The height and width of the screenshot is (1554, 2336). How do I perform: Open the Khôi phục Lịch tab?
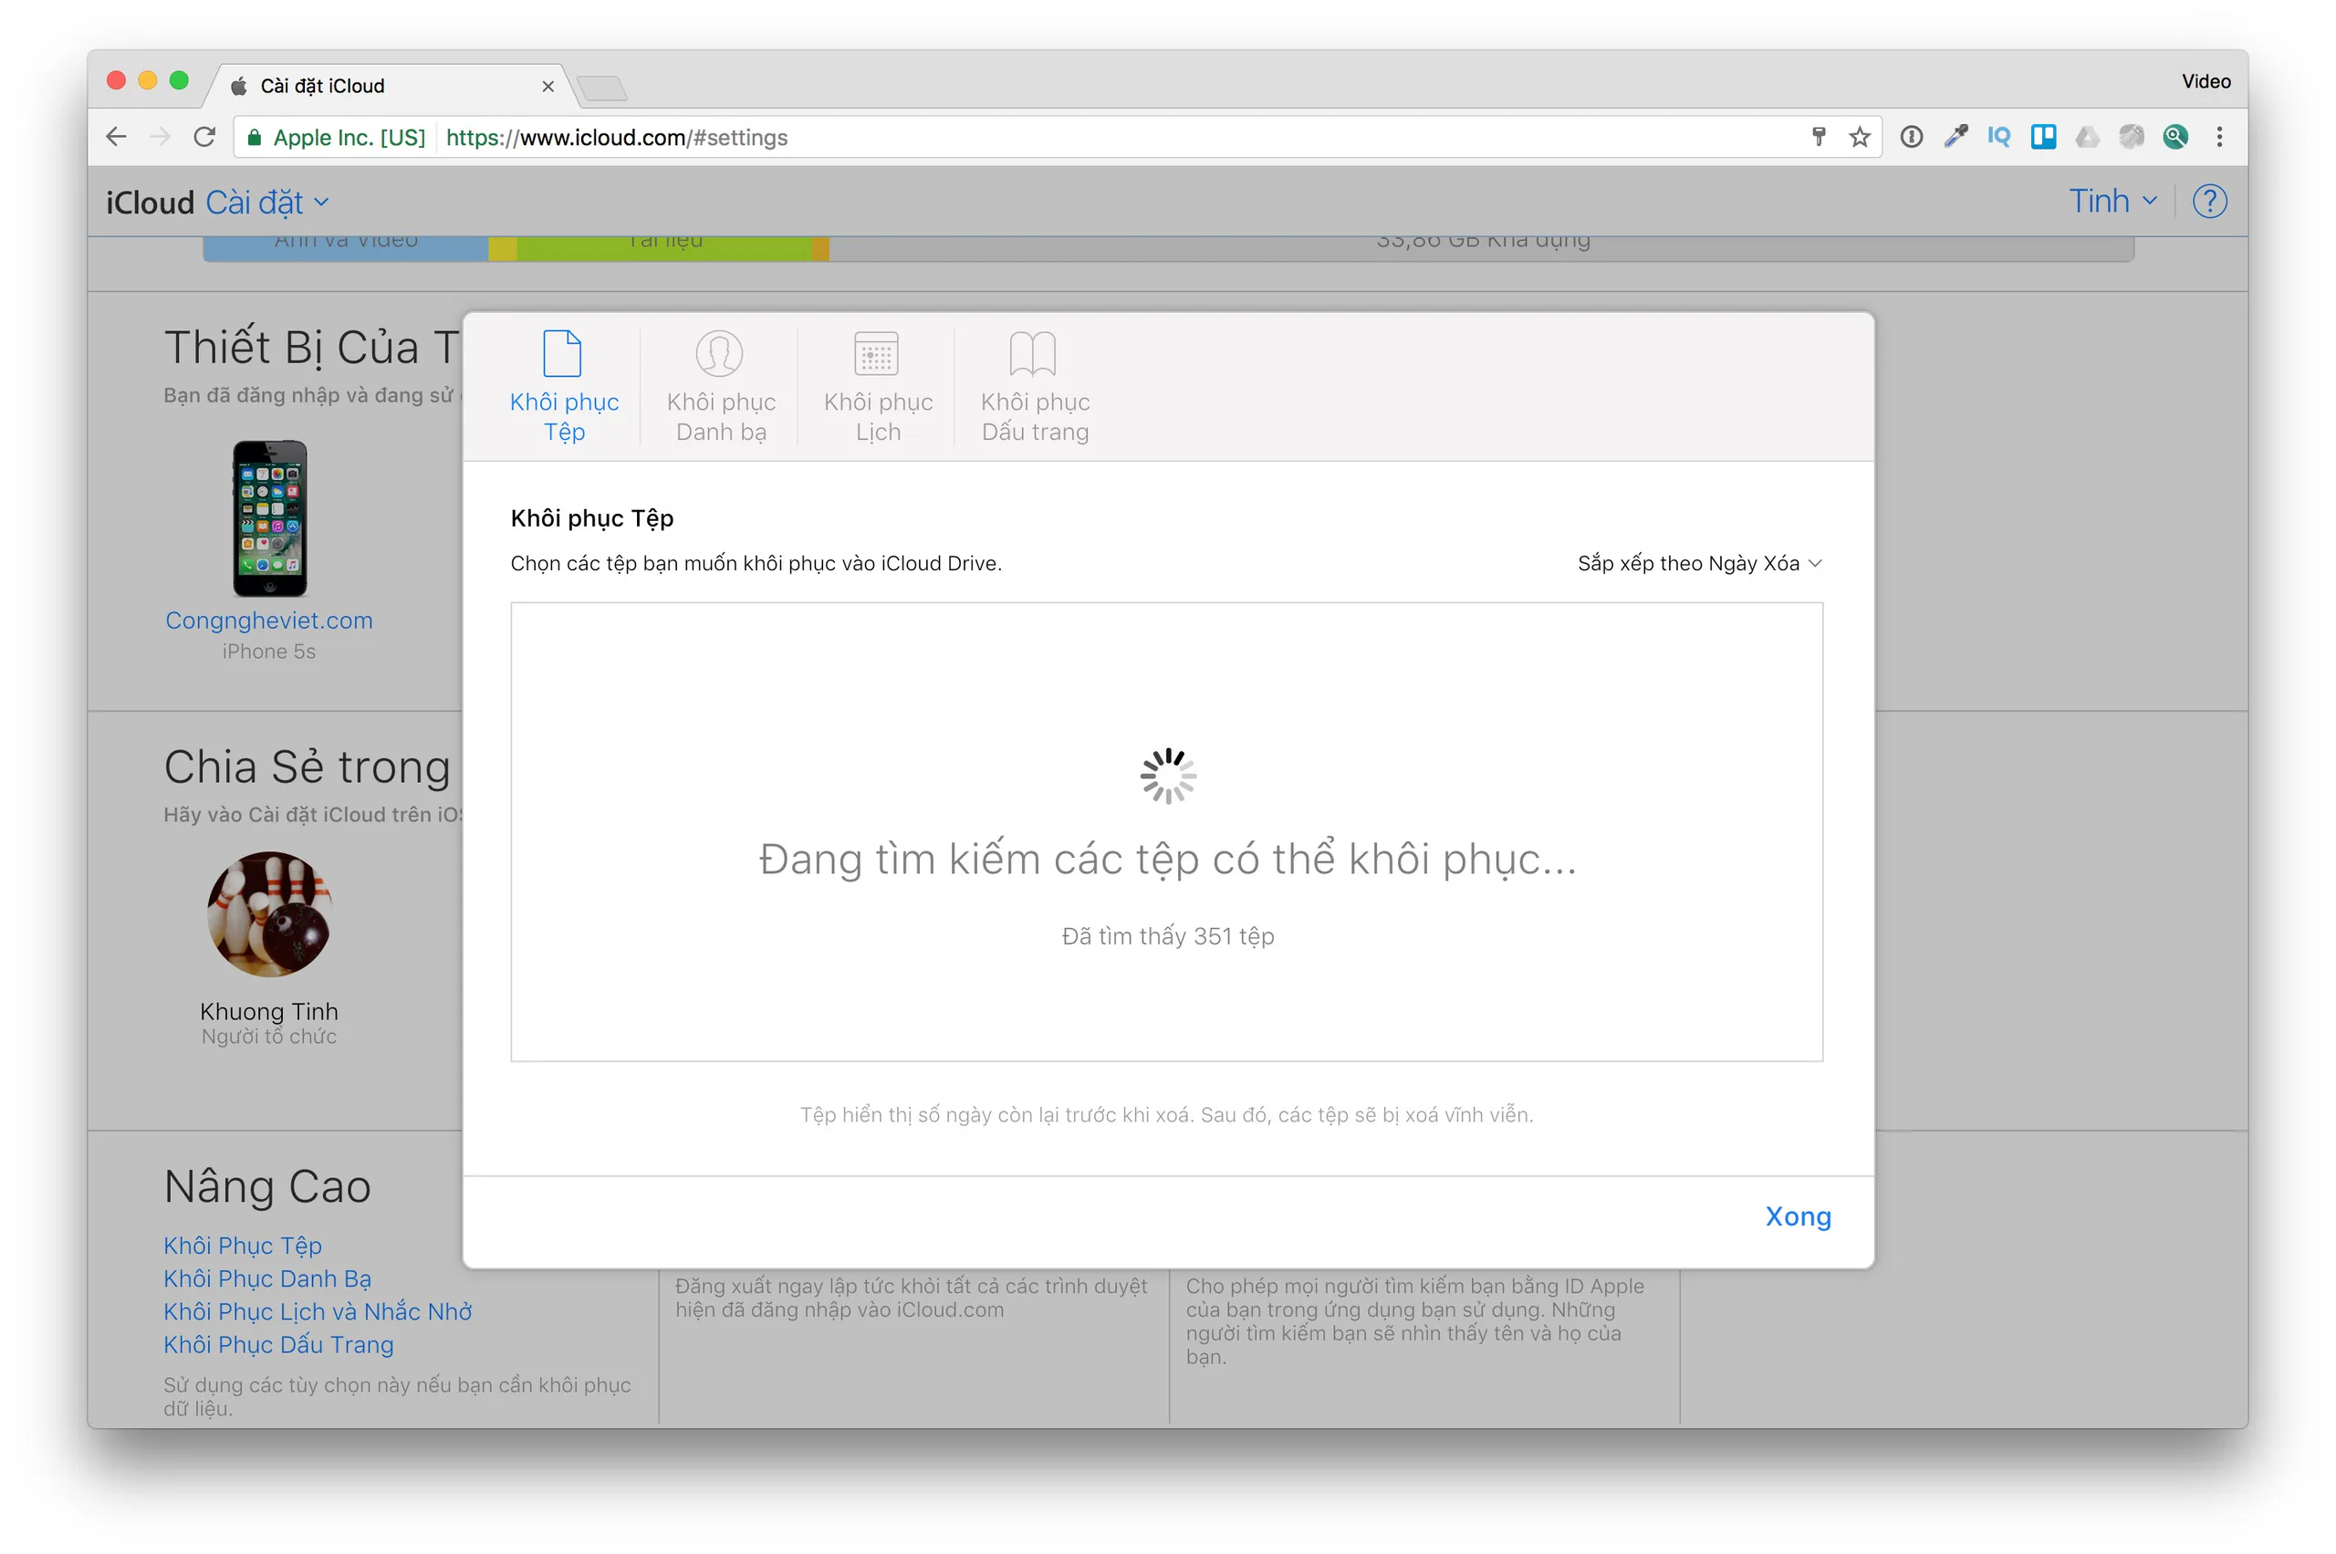pos(878,387)
